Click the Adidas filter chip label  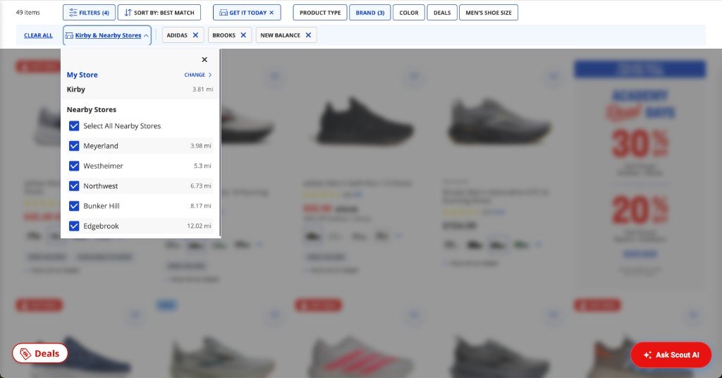177,35
